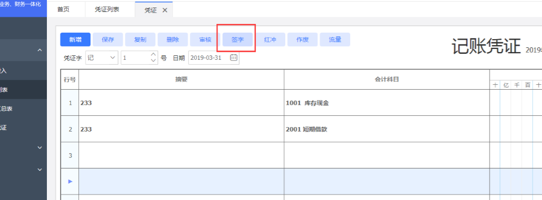Collapse the sidebar section with up chevron
This screenshot has width=542, height=200.
[40, 50]
